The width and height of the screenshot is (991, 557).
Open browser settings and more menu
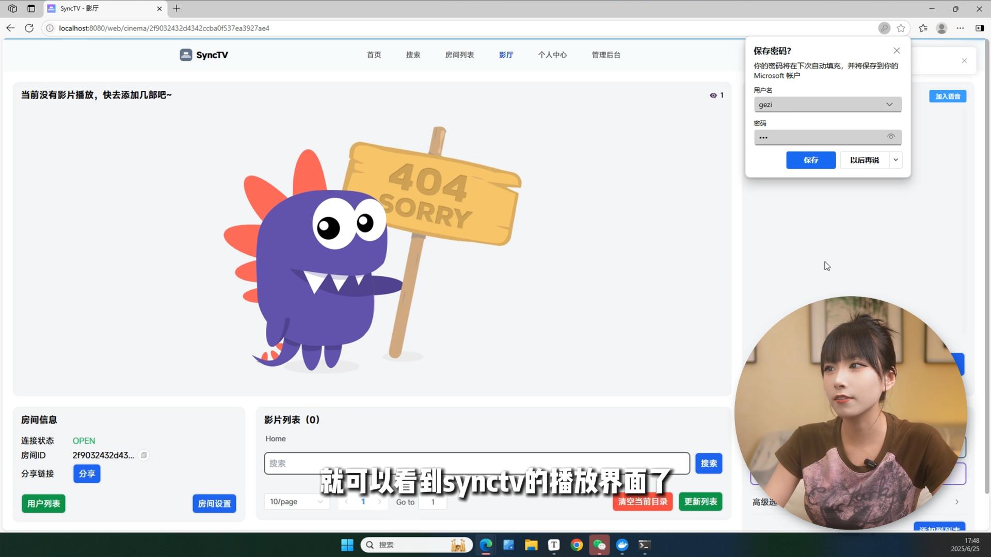coord(960,28)
